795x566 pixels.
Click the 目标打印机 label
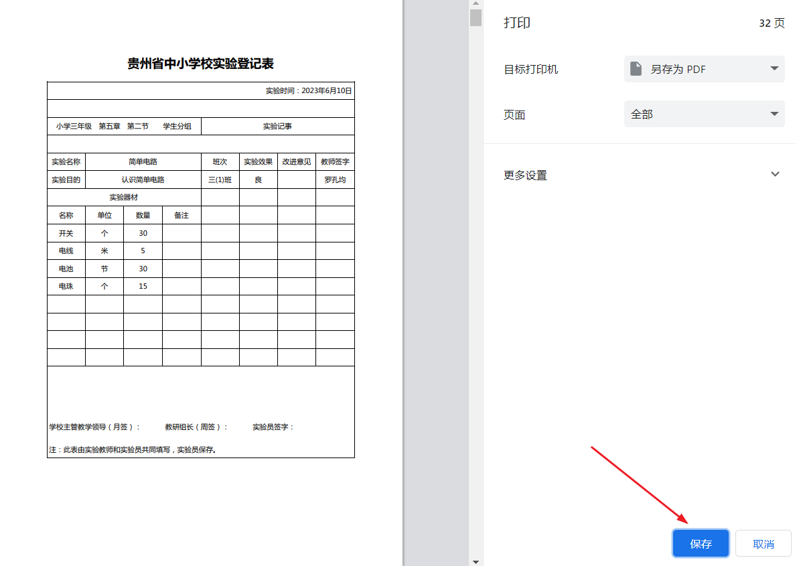531,70
